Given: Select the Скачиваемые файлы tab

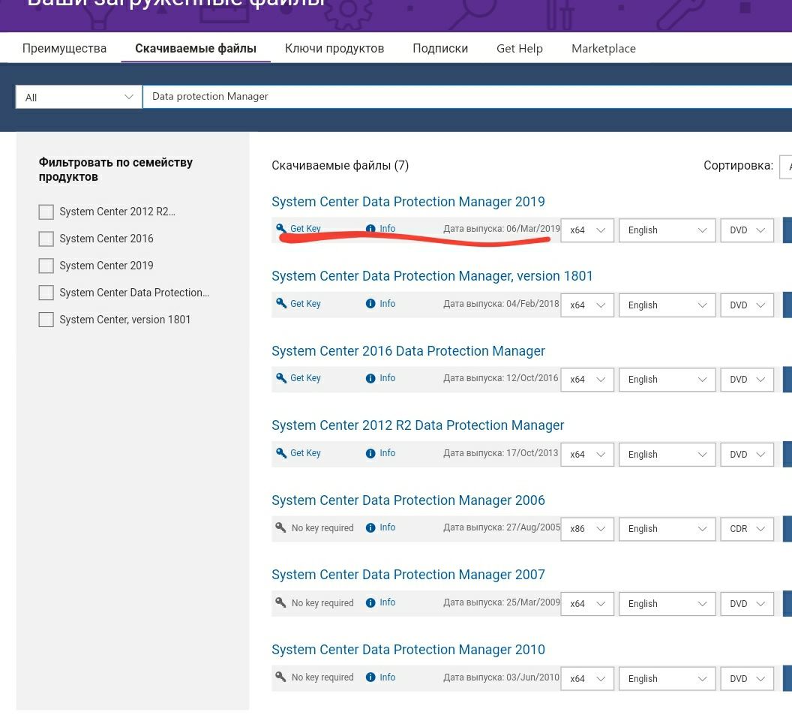Looking at the screenshot, I should (196, 49).
